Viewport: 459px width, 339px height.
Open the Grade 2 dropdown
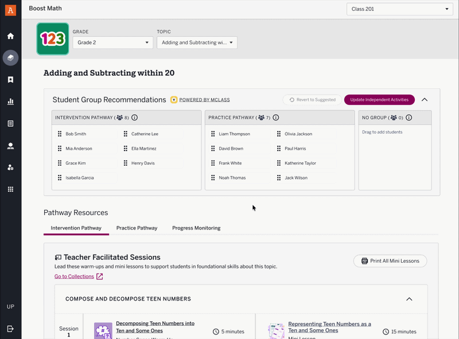point(112,42)
